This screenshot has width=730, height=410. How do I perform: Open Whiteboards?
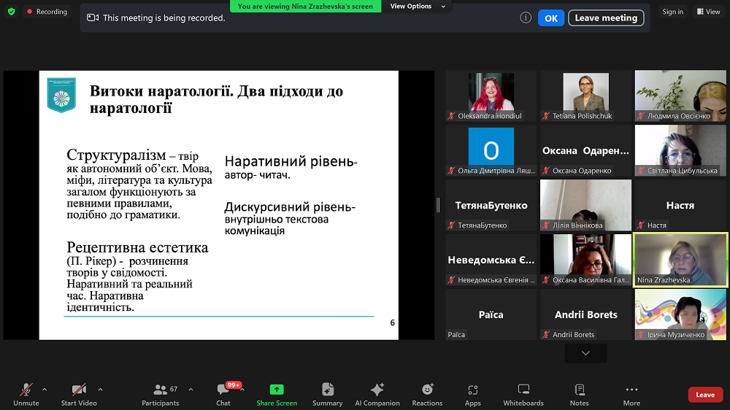[523, 394]
